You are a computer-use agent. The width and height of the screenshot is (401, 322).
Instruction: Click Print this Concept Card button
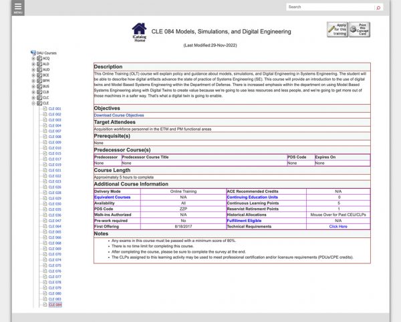[x=360, y=29]
